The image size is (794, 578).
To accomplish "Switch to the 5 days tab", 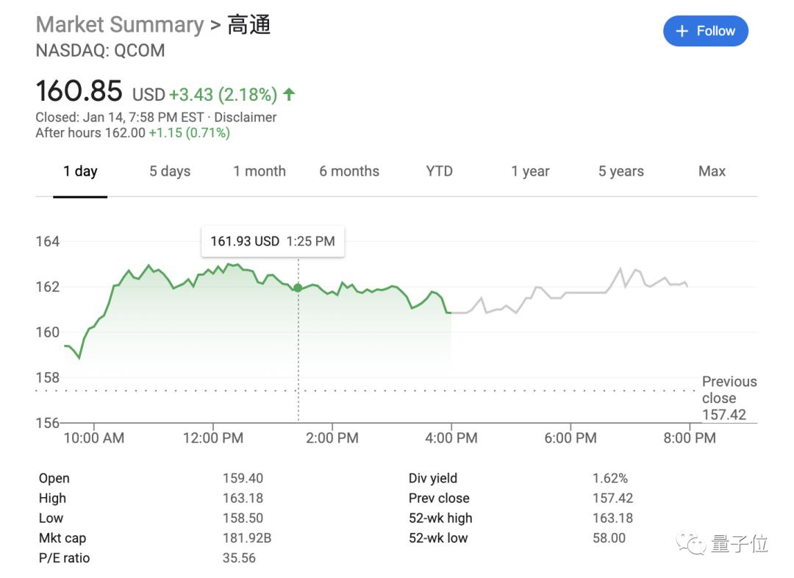I will point(170,171).
